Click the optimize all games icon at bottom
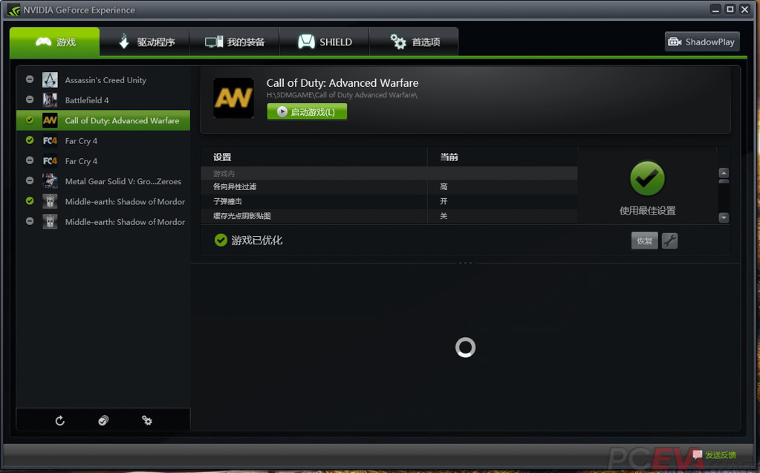760x473 pixels. tap(103, 421)
